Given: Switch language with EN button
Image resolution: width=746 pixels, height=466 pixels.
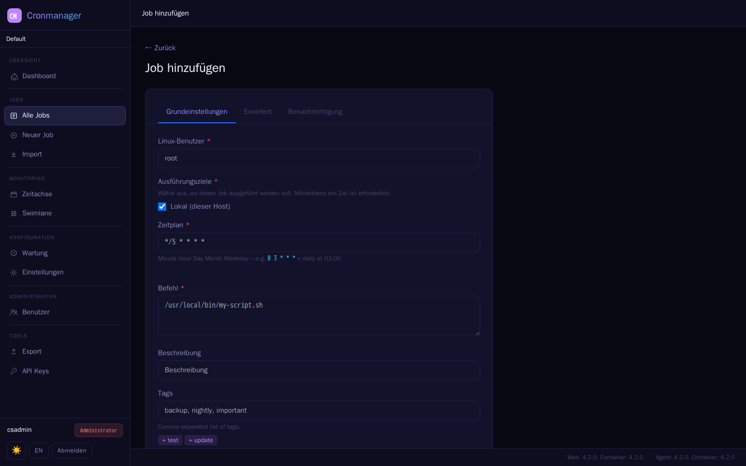Looking at the screenshot, I should click(x=39, y=450).
